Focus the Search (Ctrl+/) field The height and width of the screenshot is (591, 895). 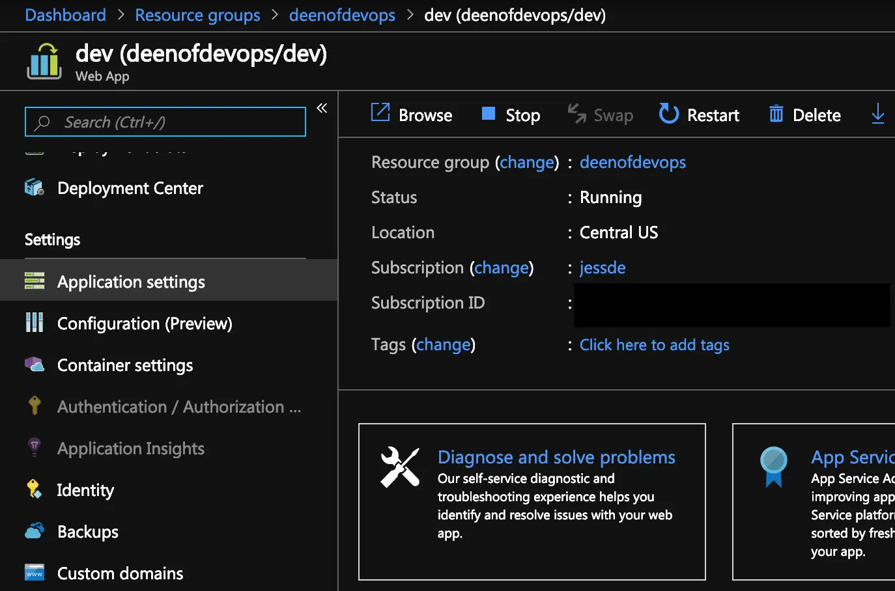165,122
